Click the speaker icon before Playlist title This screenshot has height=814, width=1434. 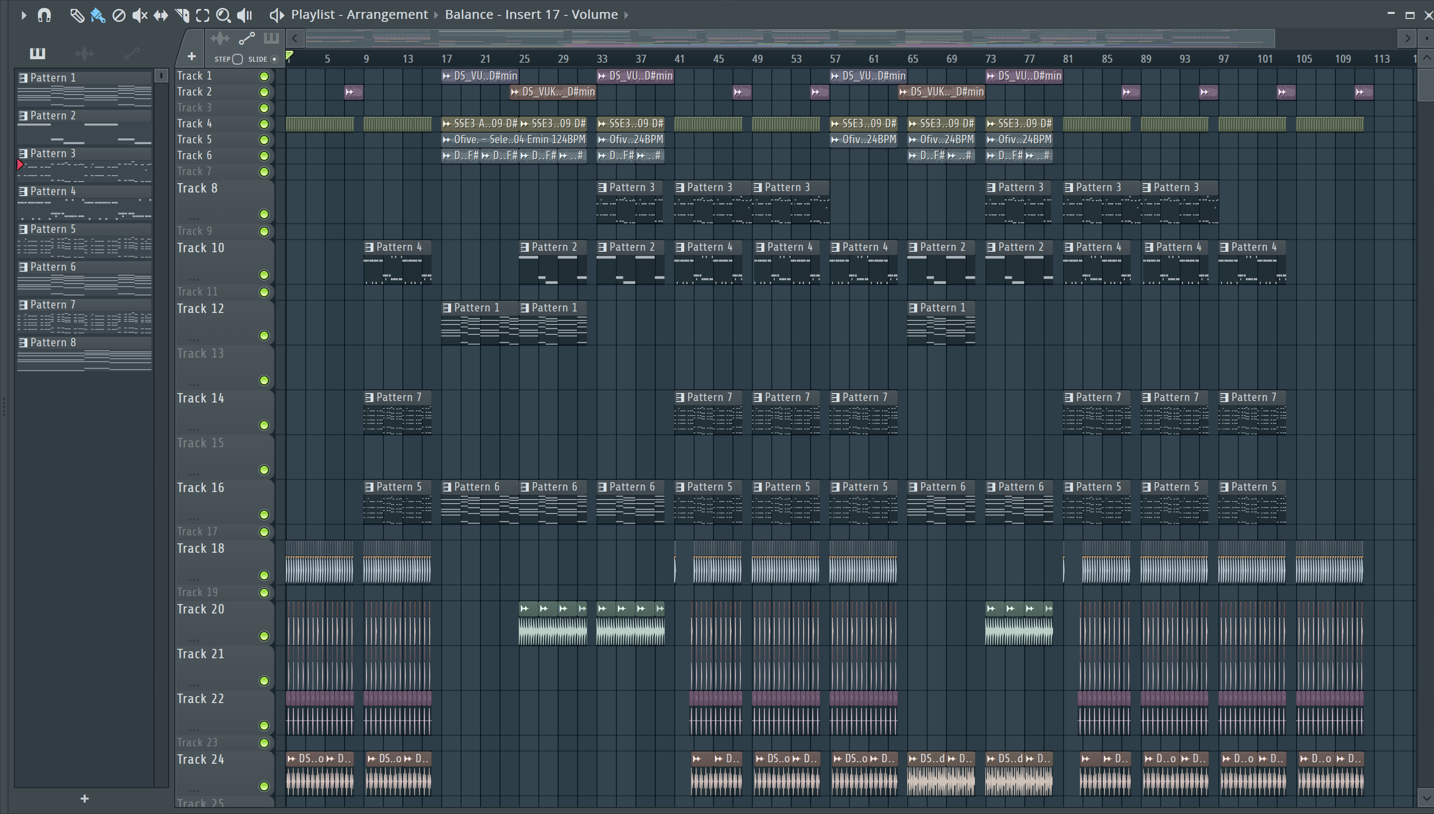point(276,15)
